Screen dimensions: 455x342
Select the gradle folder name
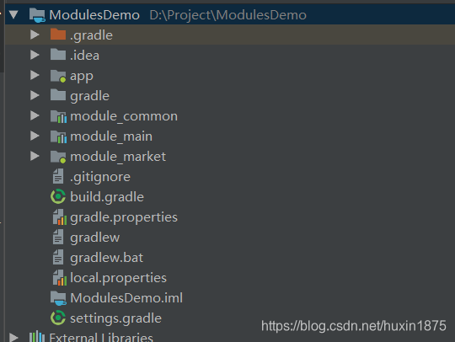tap(89, 96)
